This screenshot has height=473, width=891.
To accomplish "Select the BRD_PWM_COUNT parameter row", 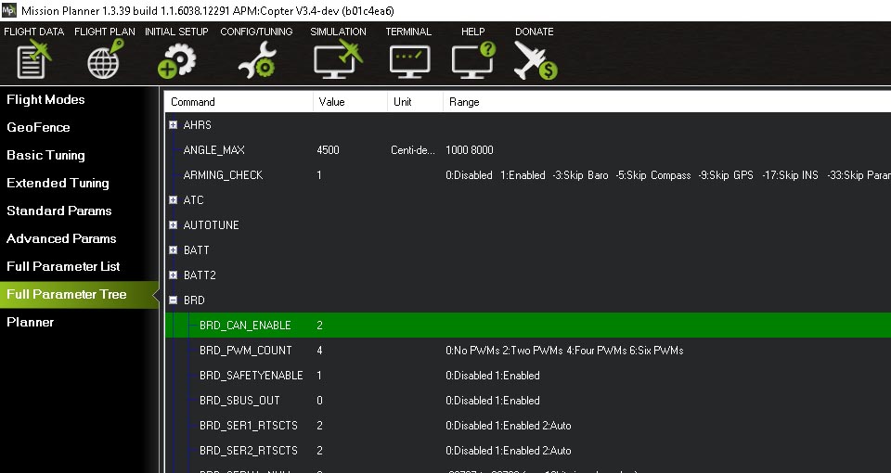I will [245, 351].
